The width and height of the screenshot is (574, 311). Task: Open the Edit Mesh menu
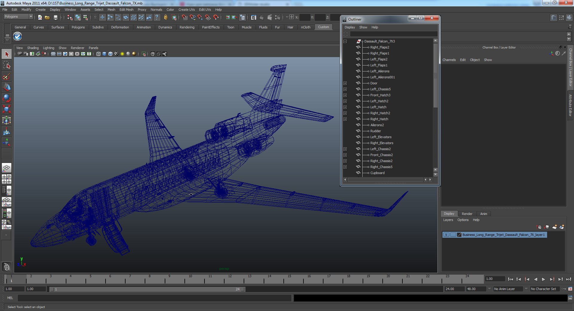(126, 10)
